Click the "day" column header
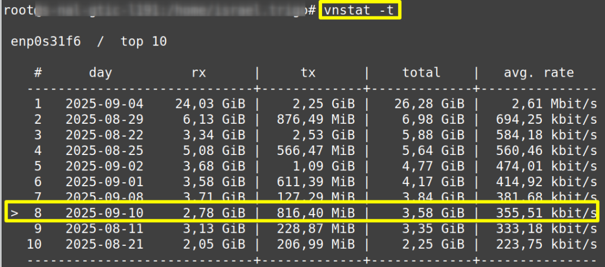Screen dimensions: 605x267 point(100,72)
